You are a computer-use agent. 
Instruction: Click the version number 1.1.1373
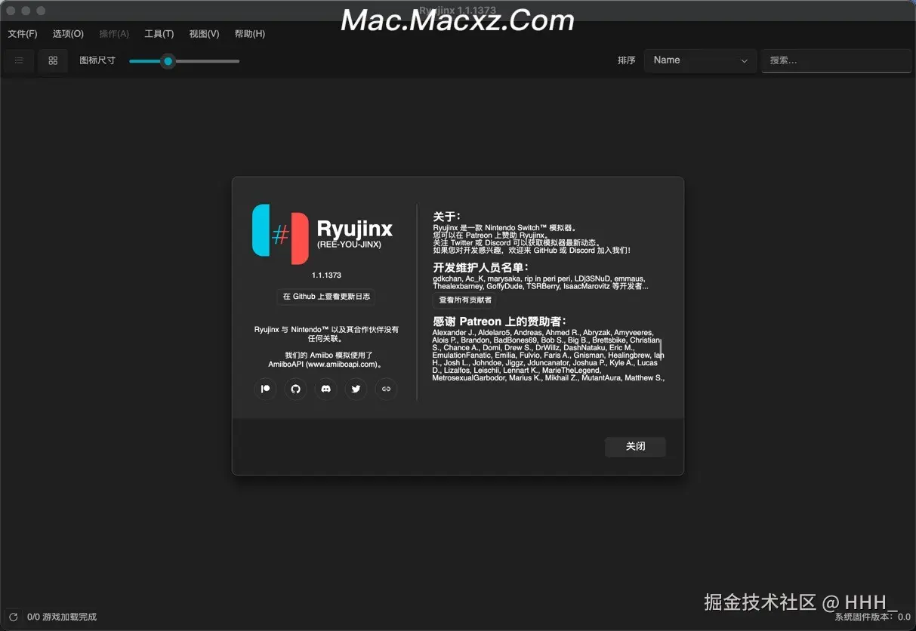pos(326,275)
